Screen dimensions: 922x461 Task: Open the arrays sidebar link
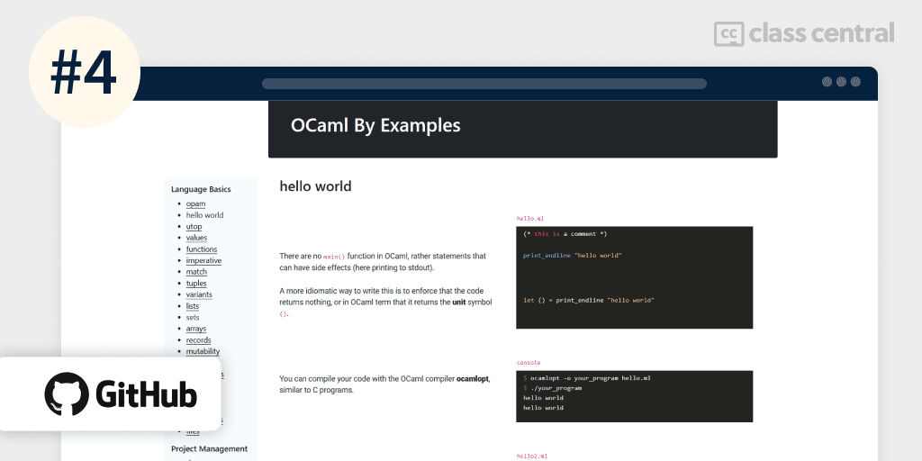(x=196, y=329)
